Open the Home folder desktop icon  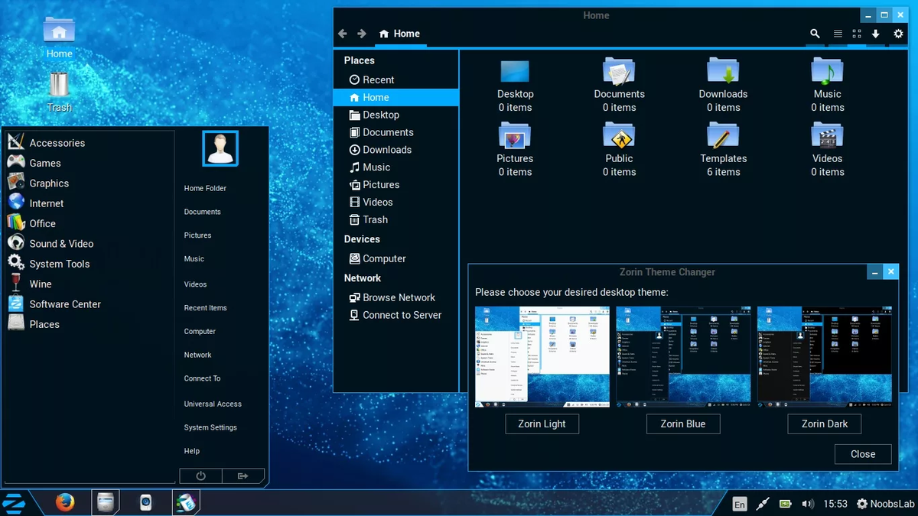pyautogui.click(x=59, y=36)
